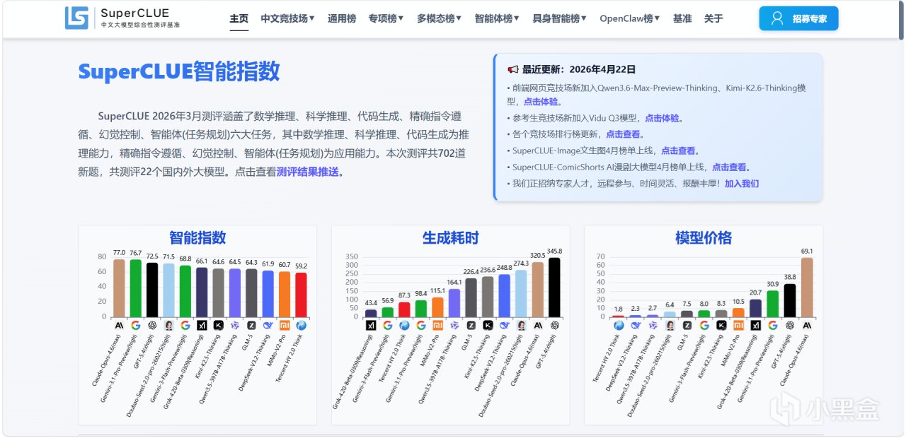Click Anthropic icon under the 320.5 bar

[x=537, y=325]
